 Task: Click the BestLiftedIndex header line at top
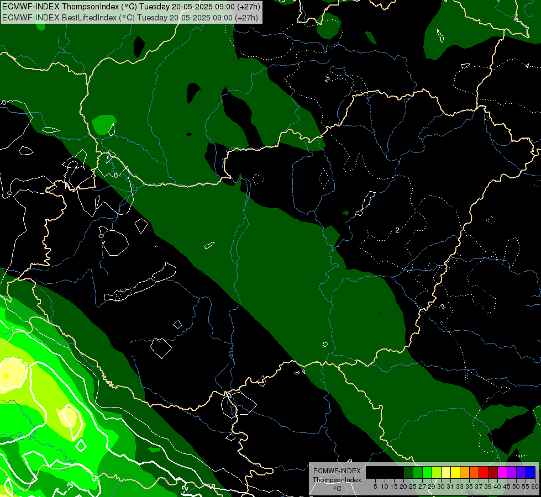click(130, 17)
